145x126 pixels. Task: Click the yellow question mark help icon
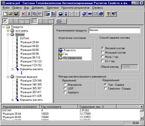pos(108,14)
